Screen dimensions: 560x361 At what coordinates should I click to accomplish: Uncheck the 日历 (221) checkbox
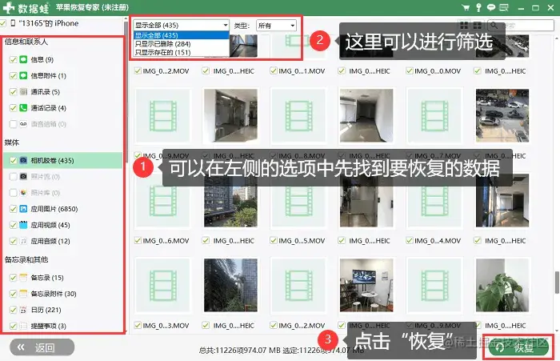[x=14, y=310]
